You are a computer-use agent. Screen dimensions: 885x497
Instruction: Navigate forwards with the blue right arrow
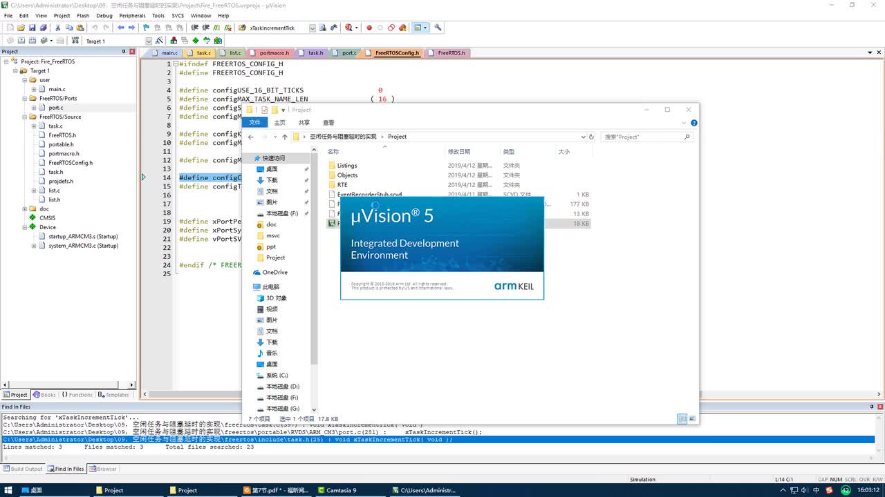tap(131, 28)
